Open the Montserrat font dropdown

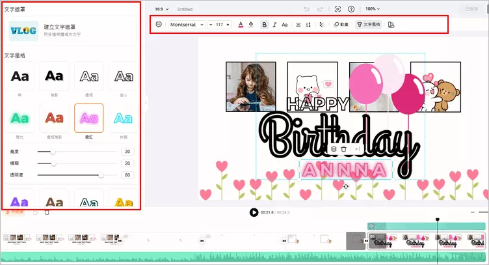[x=187, y=25]
